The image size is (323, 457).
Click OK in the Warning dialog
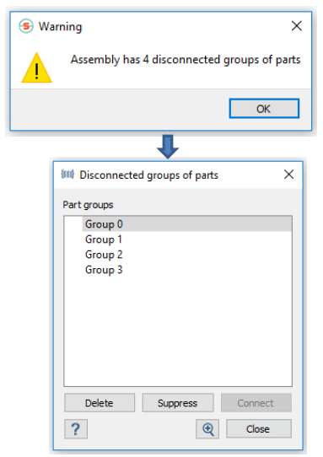point(264,109)
